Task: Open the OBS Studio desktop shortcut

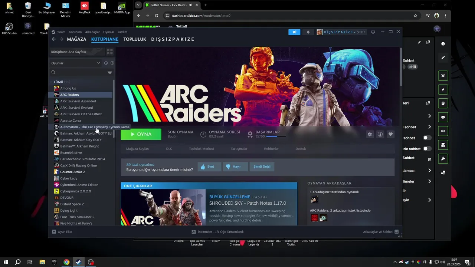Action: 9,28
